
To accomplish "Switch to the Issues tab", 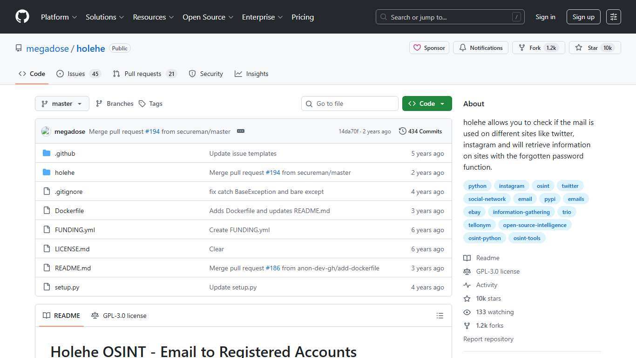I will 76,74.
